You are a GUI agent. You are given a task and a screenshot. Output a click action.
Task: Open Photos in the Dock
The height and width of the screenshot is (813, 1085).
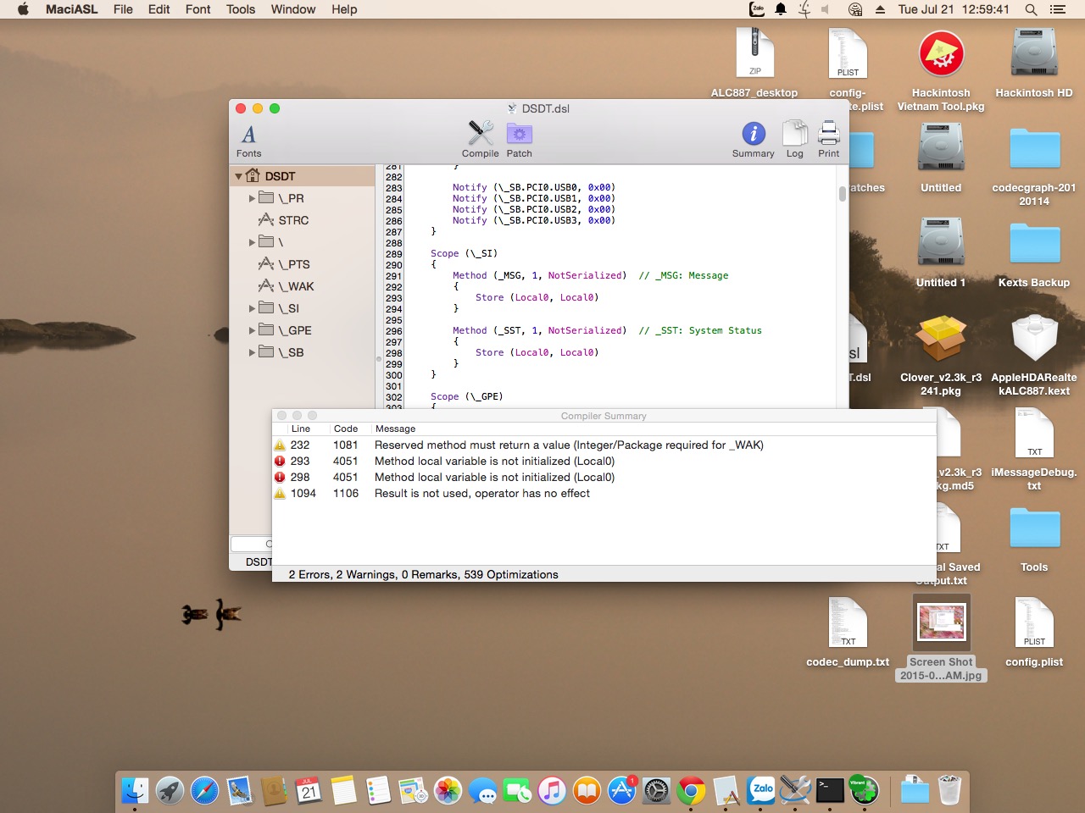[x=448, y=791]
